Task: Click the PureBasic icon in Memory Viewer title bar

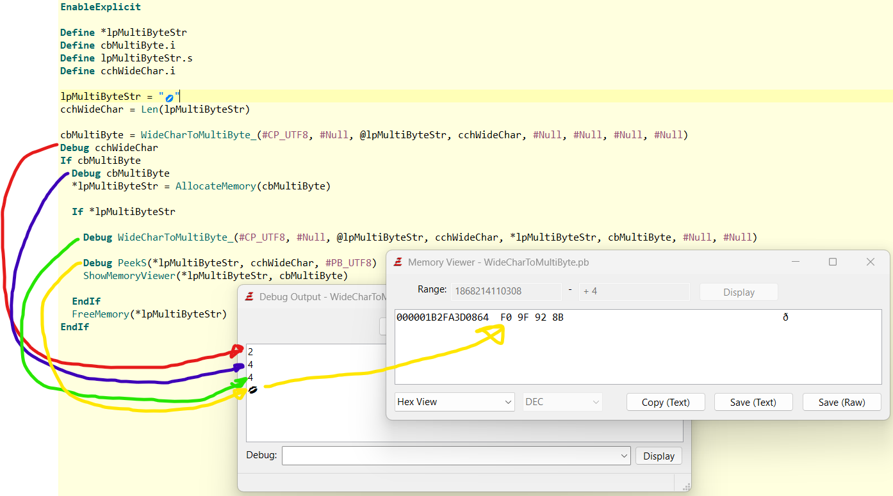Action: click(x=398, y=262)
